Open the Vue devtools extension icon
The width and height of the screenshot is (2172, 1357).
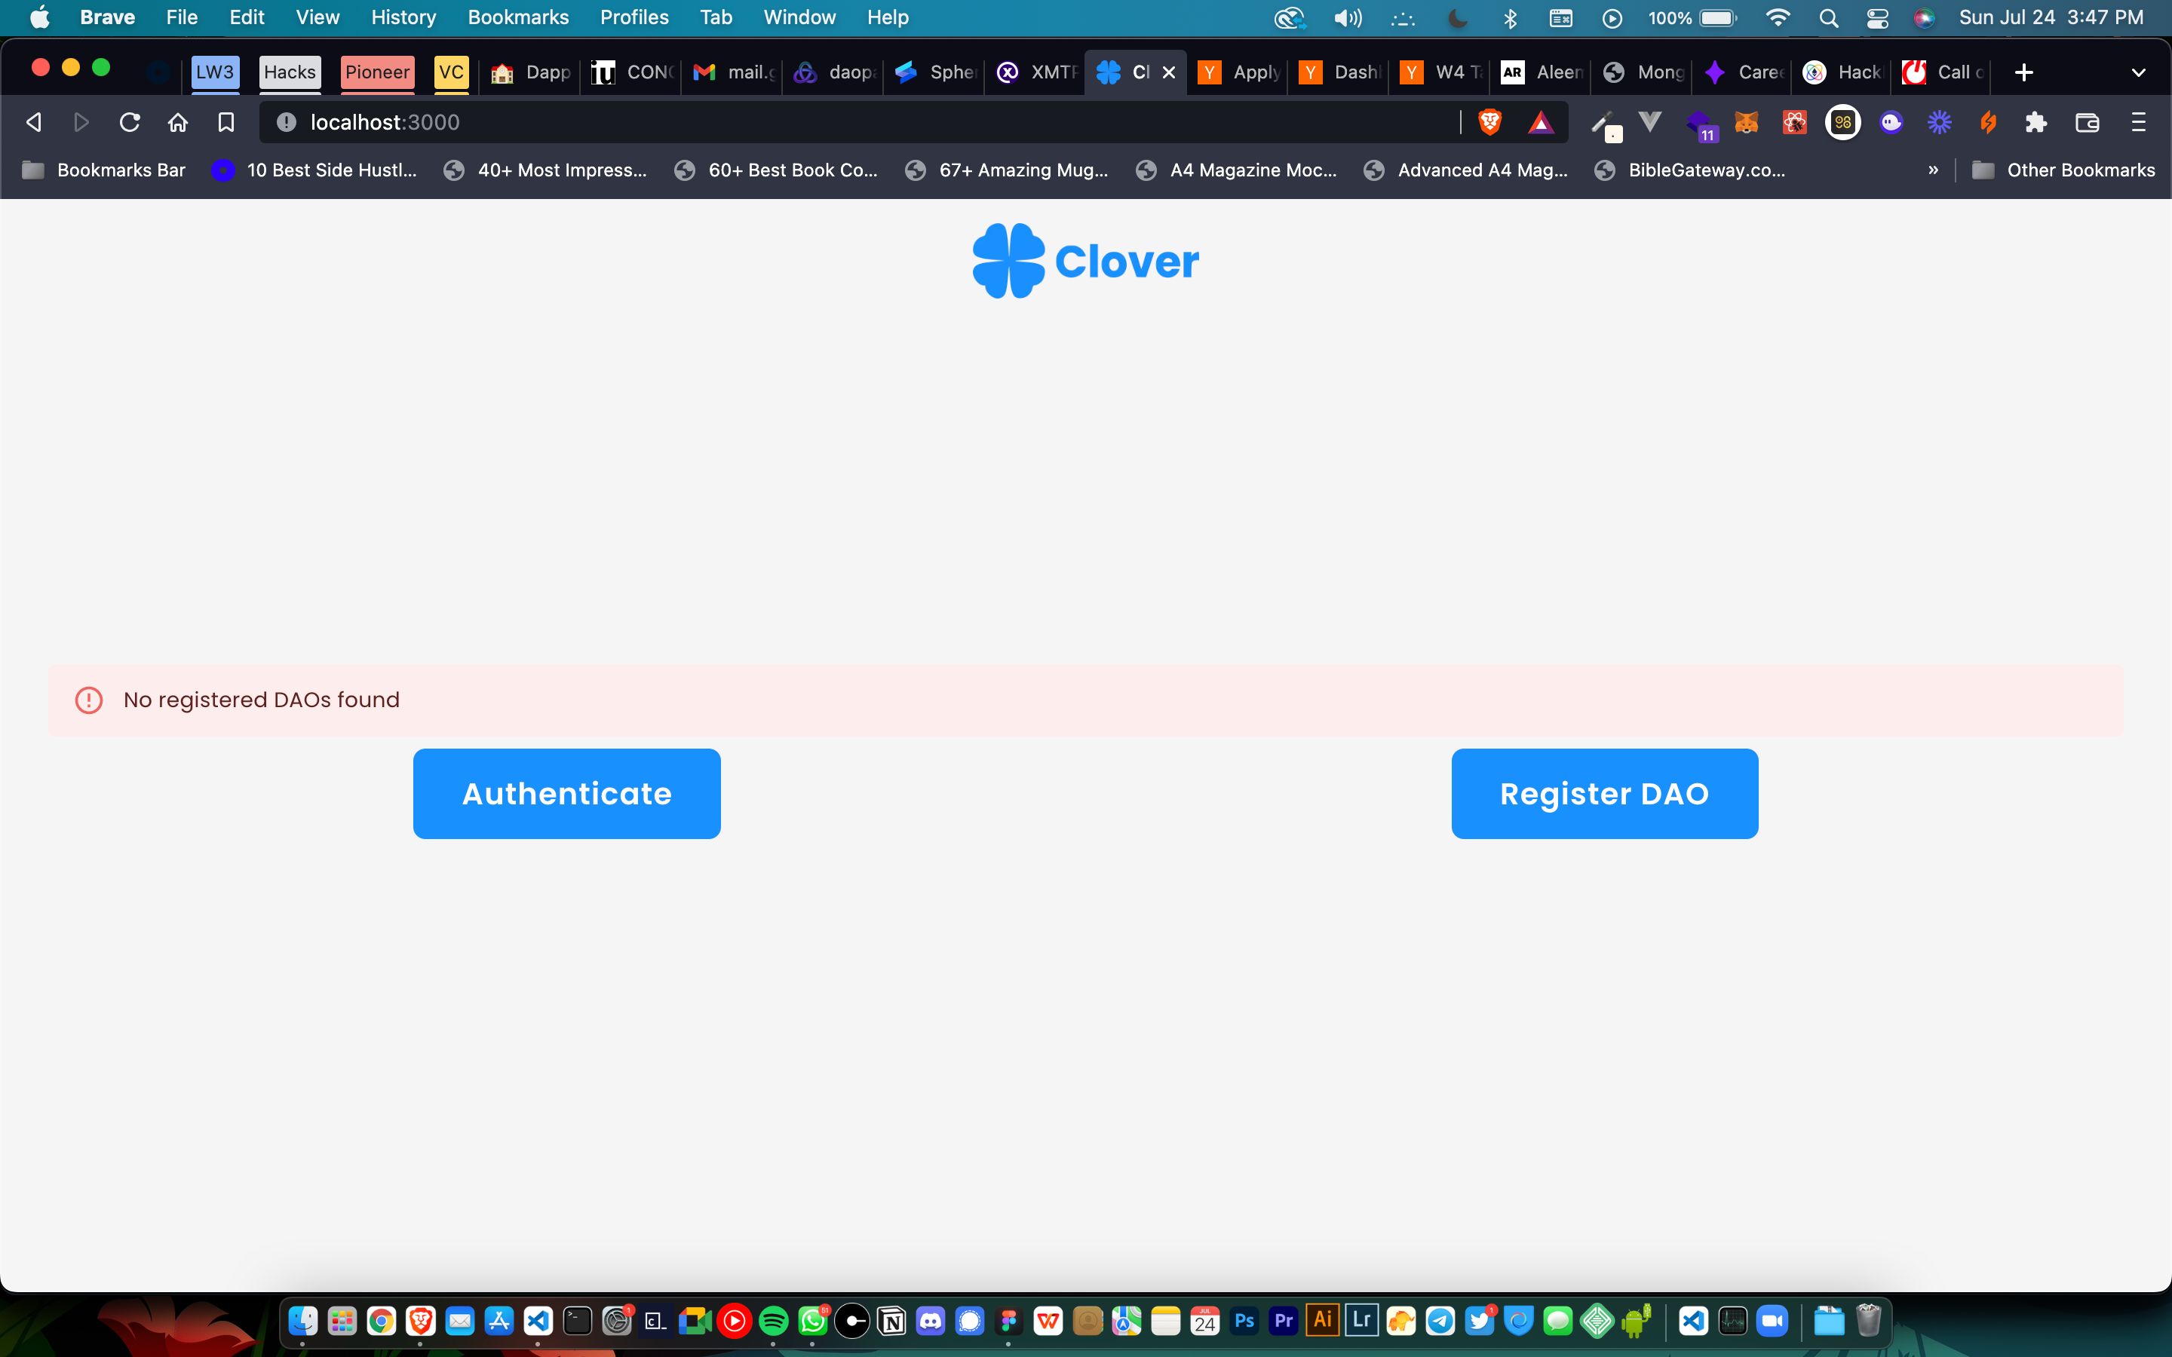pos(1649,121)
